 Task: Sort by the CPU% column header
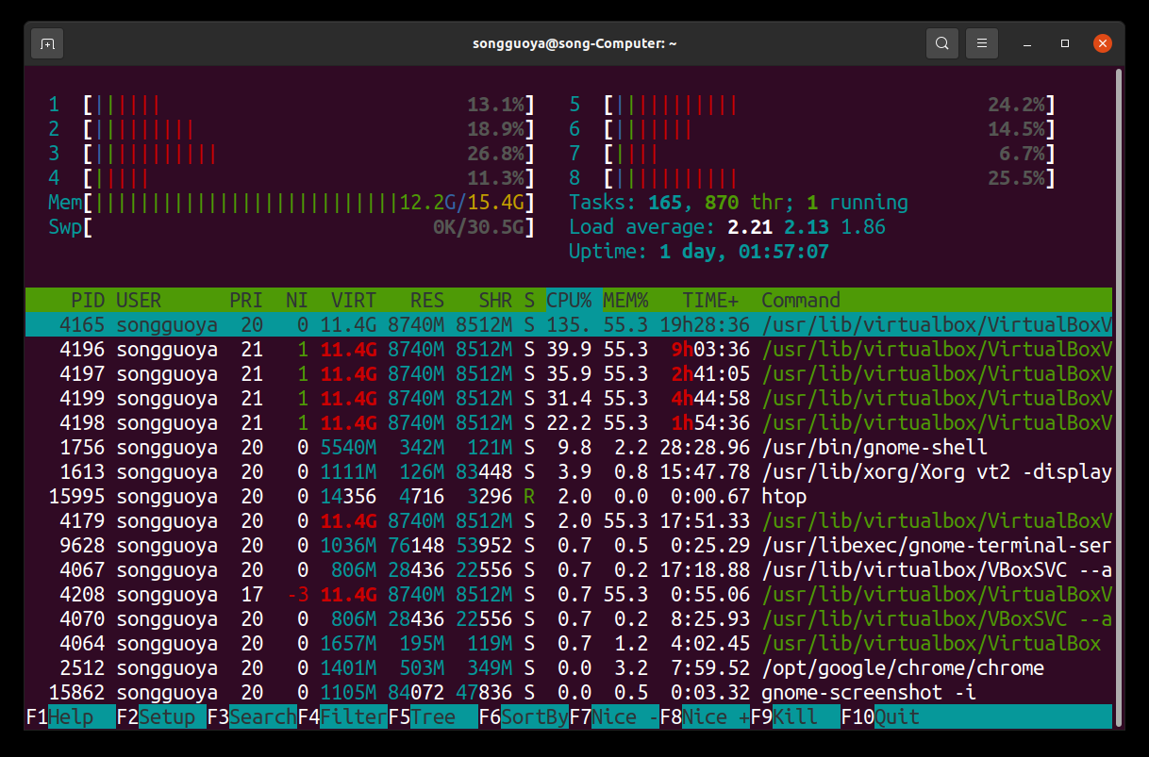(569, 301)
